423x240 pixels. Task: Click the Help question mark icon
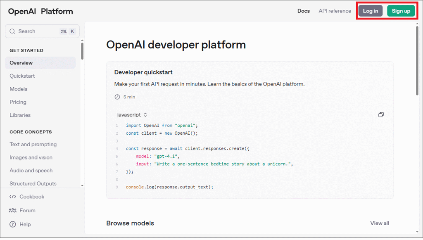click(13, 224)
